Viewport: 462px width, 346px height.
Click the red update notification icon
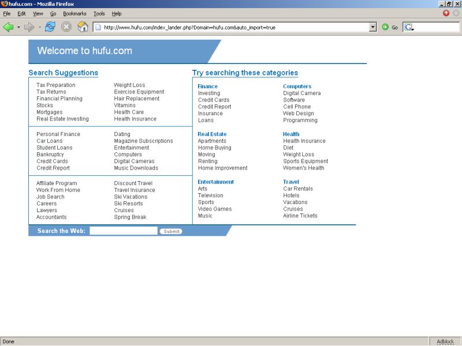[x=446, y=13]
